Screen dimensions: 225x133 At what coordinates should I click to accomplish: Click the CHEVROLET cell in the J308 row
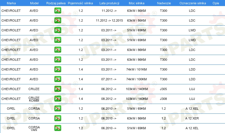[11, 99]
